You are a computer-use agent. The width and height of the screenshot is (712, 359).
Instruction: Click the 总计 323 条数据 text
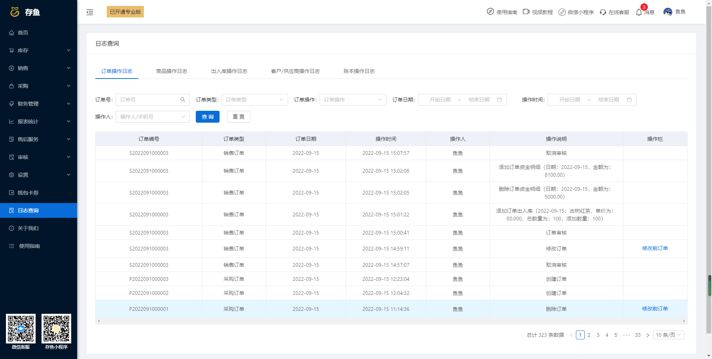tap(545, 335)
